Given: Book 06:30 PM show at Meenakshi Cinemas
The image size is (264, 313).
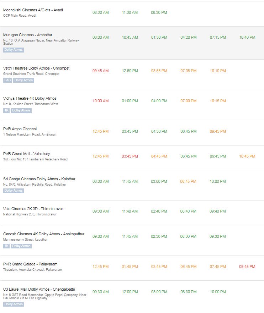Looking at the screenshot, I should coord(159,12).
